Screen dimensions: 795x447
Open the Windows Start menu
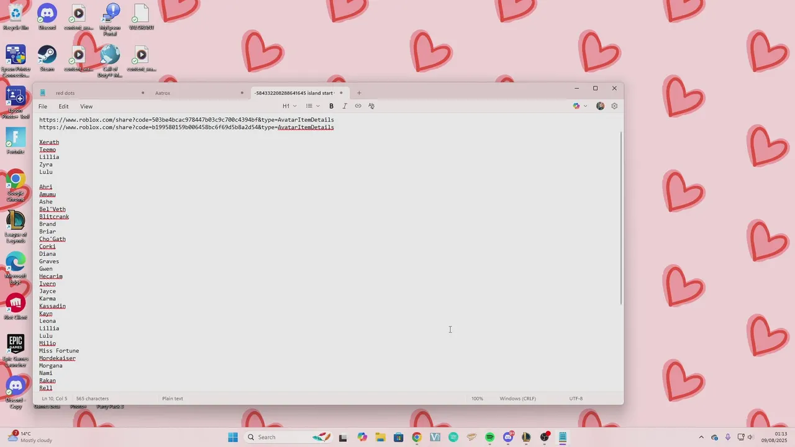[x=233, y=437]
